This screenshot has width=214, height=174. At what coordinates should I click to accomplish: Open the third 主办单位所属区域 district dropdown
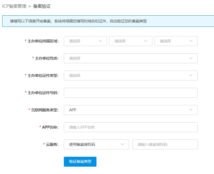tap(173, 41)
